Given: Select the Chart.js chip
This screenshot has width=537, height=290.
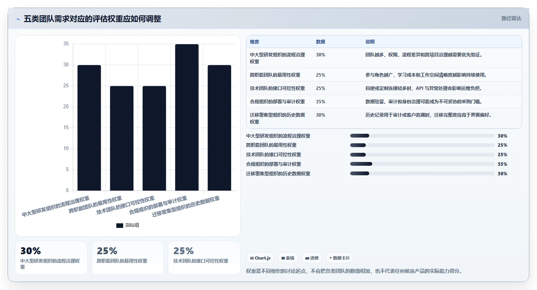Looking at the screenshot, I should (260, 258).
